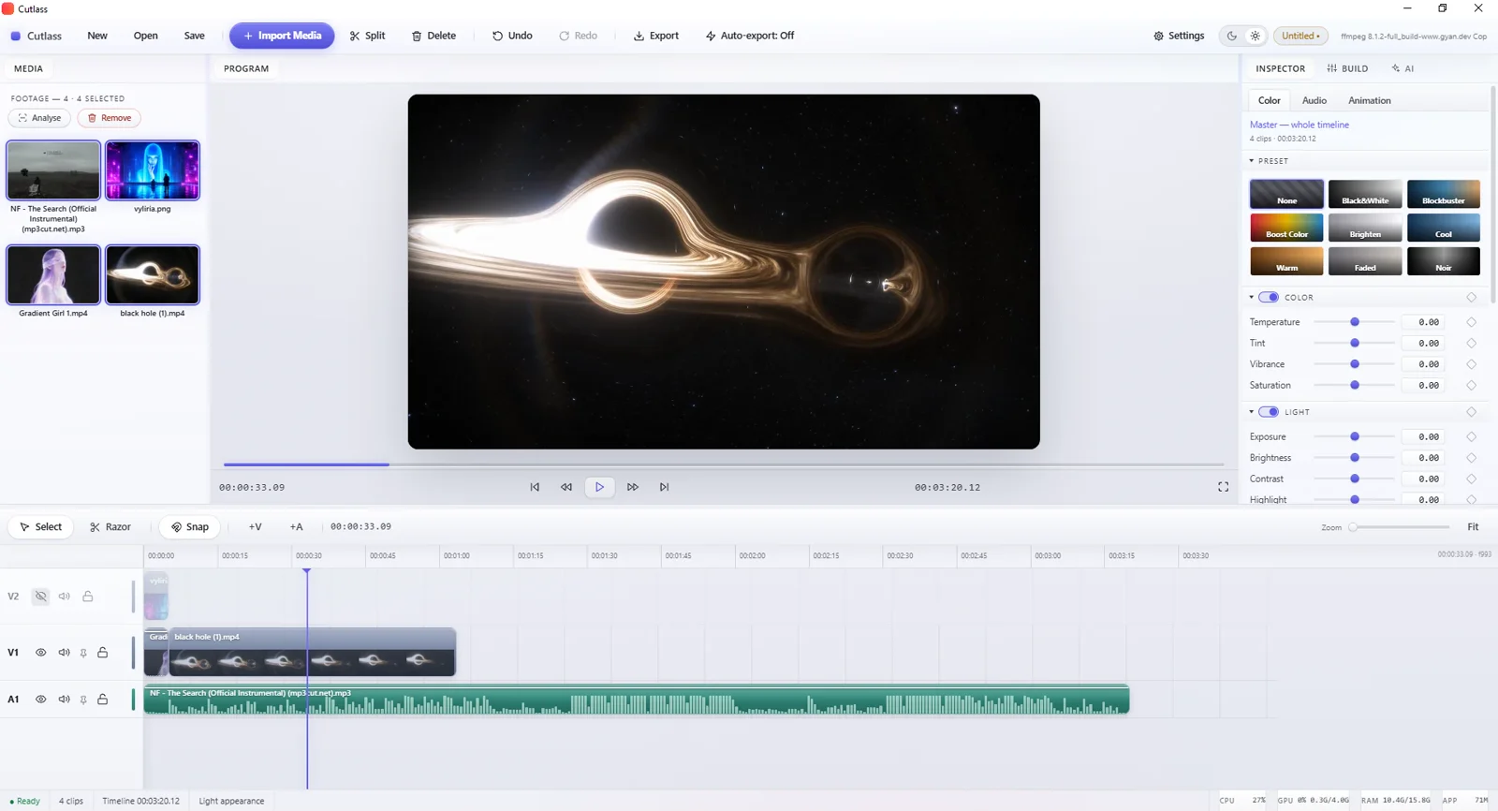
Task: Toggle Auto-export off setting
Action: tap(749, 36)
